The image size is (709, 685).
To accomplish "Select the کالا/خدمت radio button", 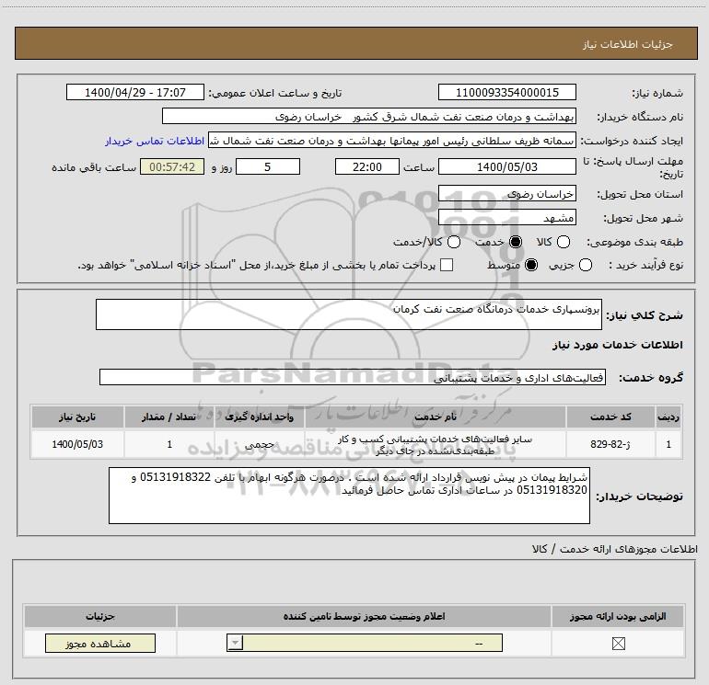I will [454, 242].
